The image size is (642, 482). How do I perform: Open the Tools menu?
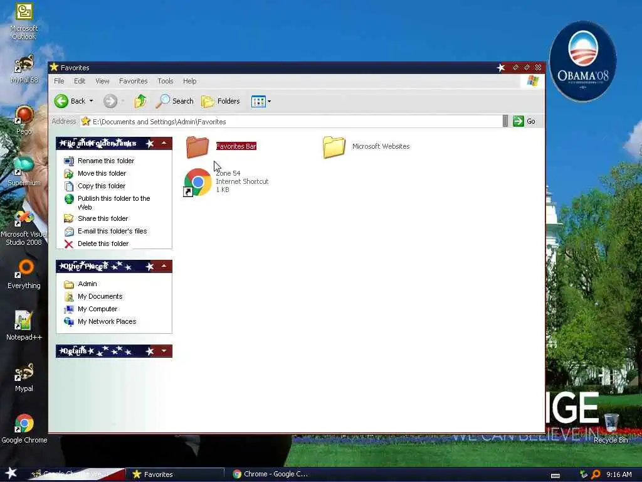166,81
